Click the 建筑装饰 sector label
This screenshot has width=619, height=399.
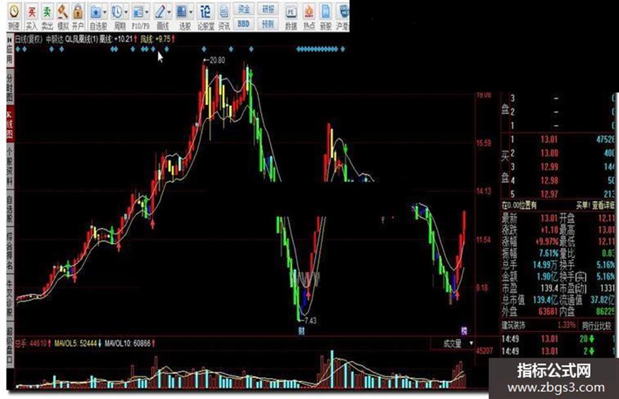514,326
